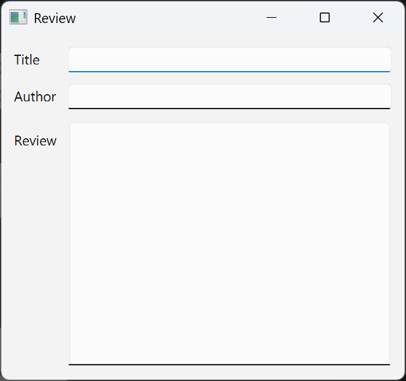406x381 pixels.
Task: Click the "Review" form label
Action: click(36, 141)
